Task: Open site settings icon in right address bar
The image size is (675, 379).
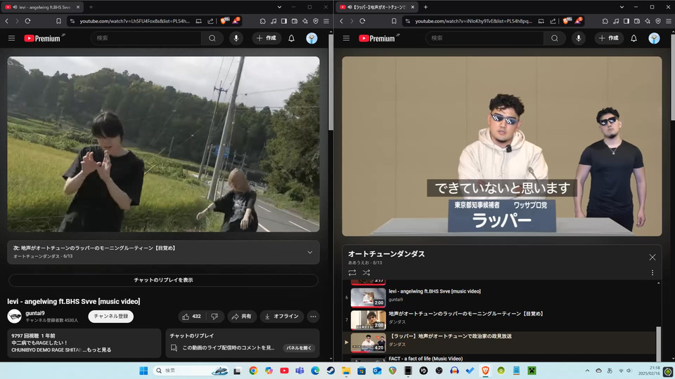Action: pos(408,20)
